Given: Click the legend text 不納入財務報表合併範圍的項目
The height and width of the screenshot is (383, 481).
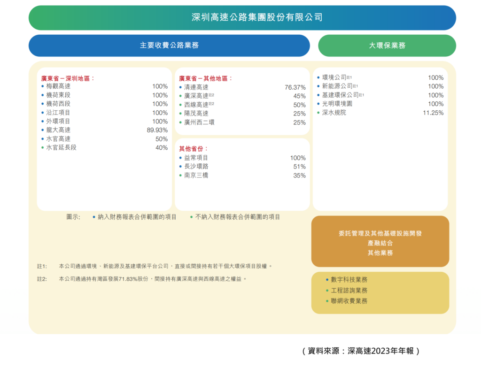Looking at the screenshot, I should pyautogui.click(x=238, y=217).
